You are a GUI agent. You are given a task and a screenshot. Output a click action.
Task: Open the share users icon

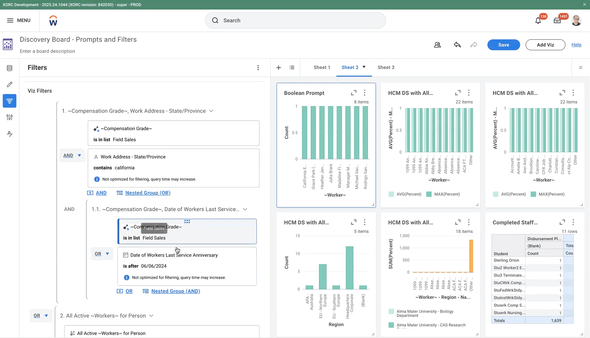[437, 45]
